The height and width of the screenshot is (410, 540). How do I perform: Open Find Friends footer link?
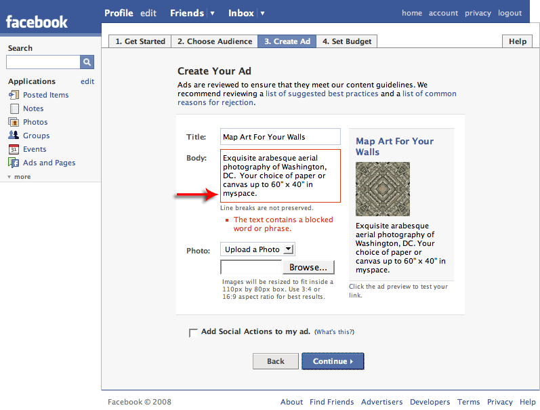pos(331,402)
